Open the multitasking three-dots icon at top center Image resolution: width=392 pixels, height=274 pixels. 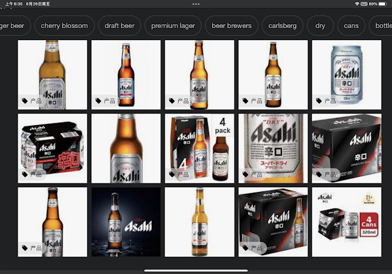click(x=196, y=4)
